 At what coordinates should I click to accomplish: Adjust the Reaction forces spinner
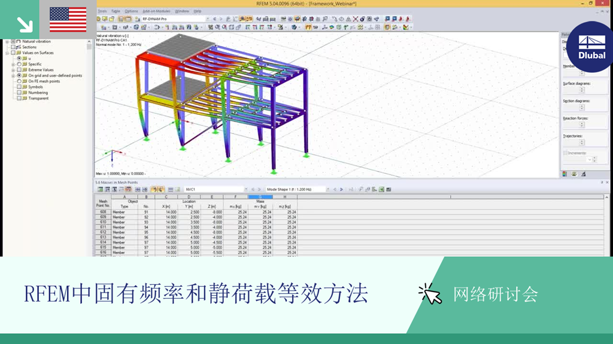pyautogui.click(x=582, y=124)
